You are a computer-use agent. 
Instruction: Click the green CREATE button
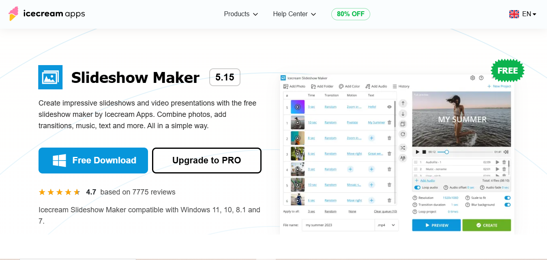pos(487,225)
